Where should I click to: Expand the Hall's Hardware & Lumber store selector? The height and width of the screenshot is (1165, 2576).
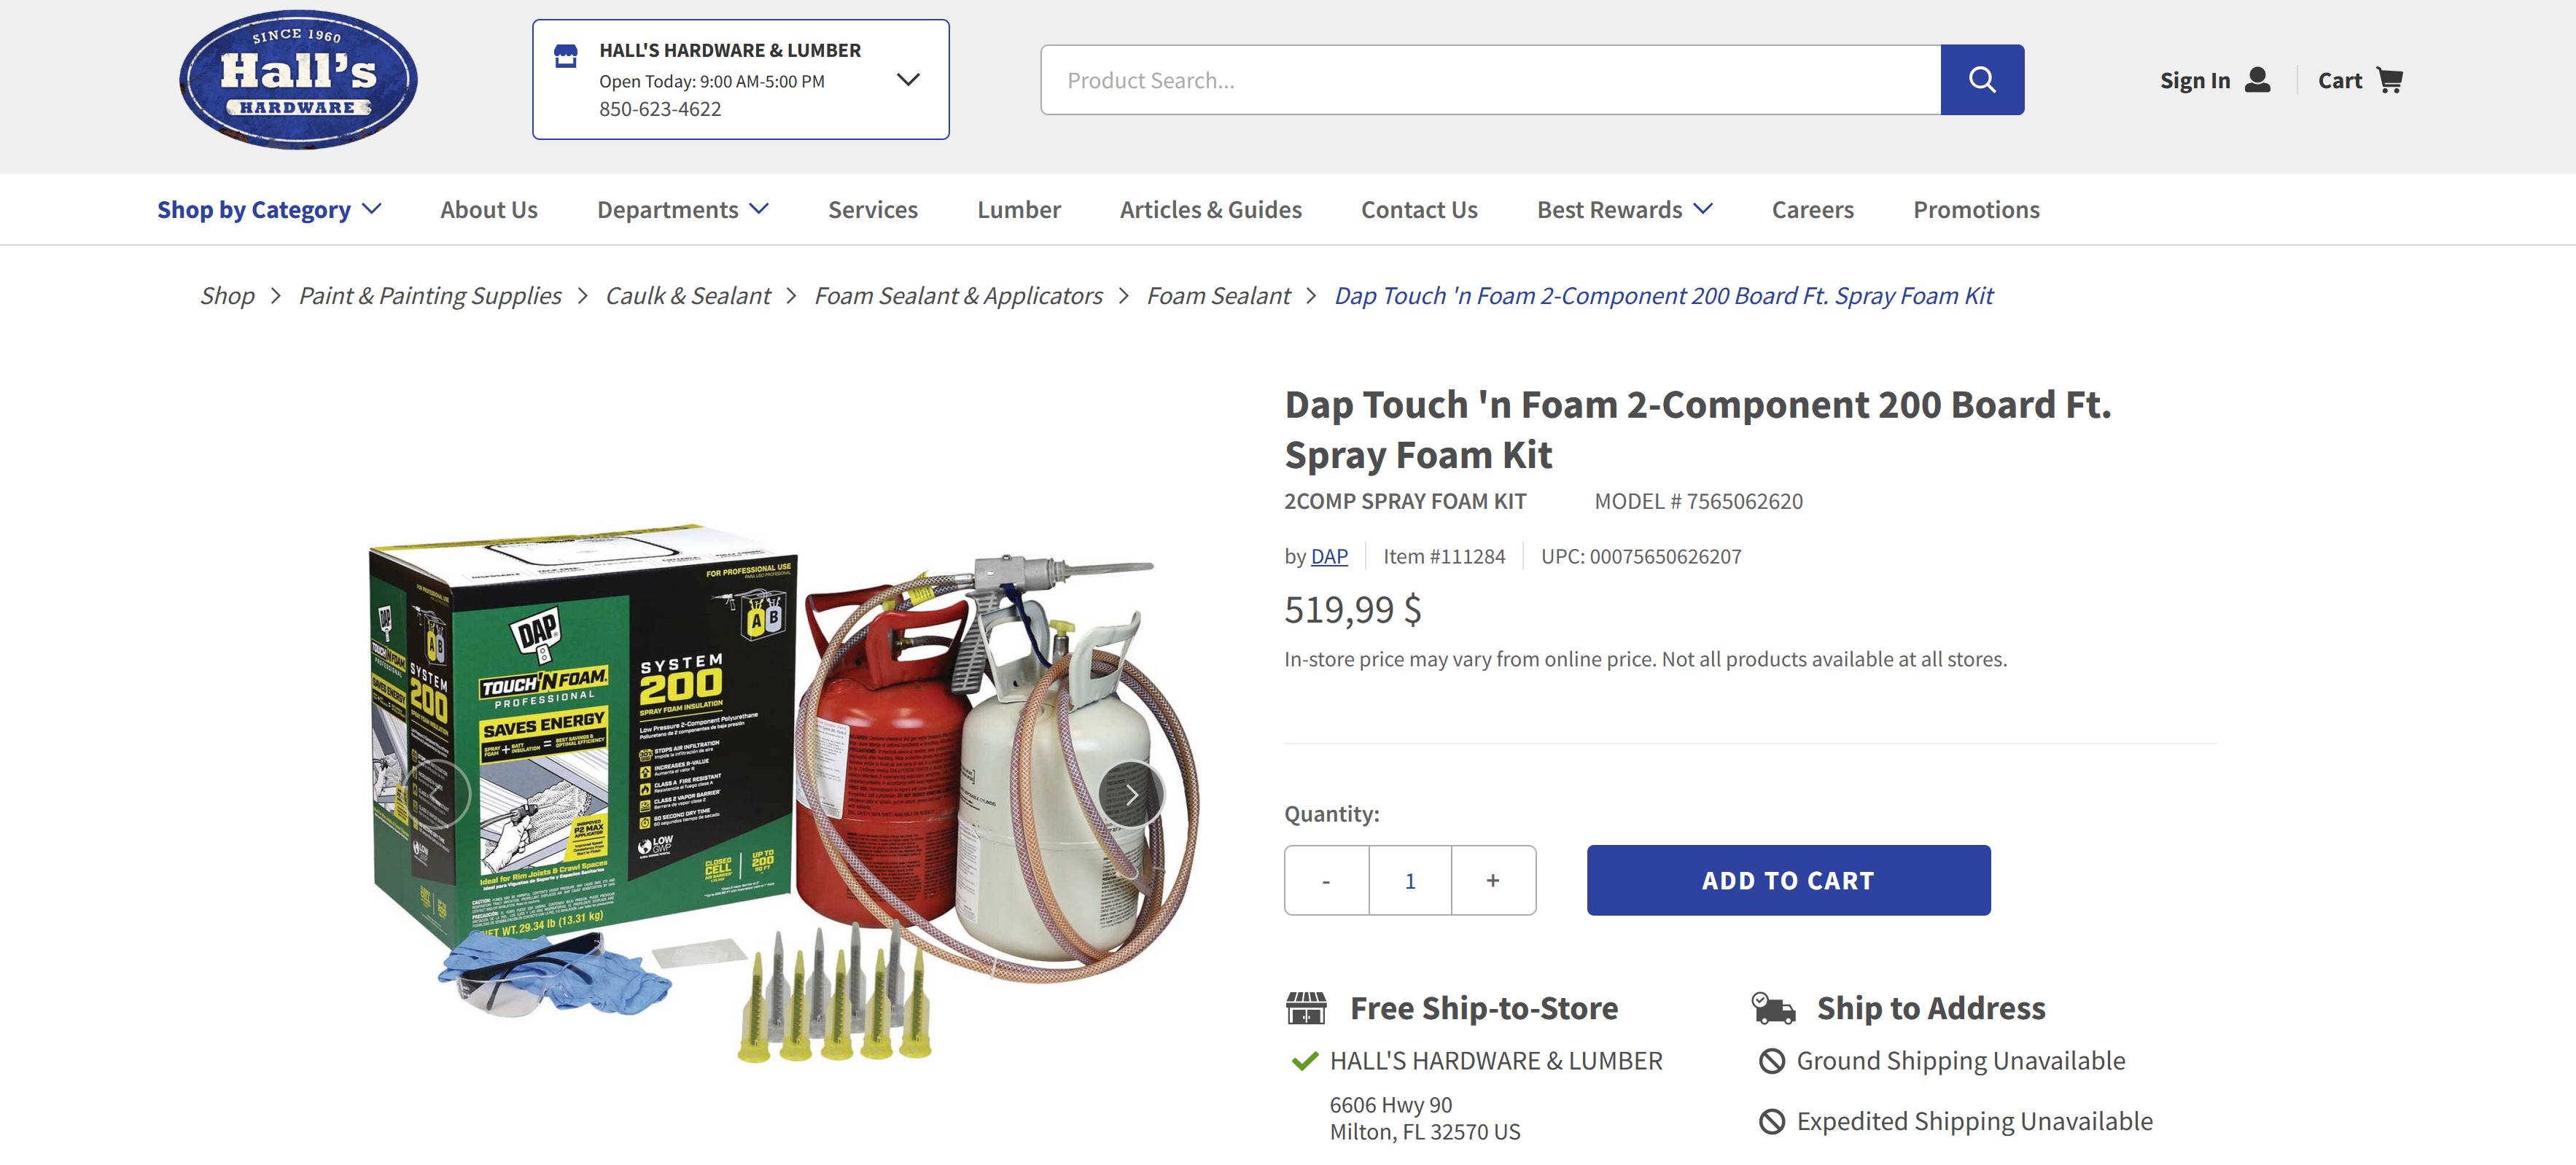pyautogui.click(x=908, y=80)
